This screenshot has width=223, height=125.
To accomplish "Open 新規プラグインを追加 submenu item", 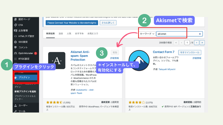I will tap(25, 91).
